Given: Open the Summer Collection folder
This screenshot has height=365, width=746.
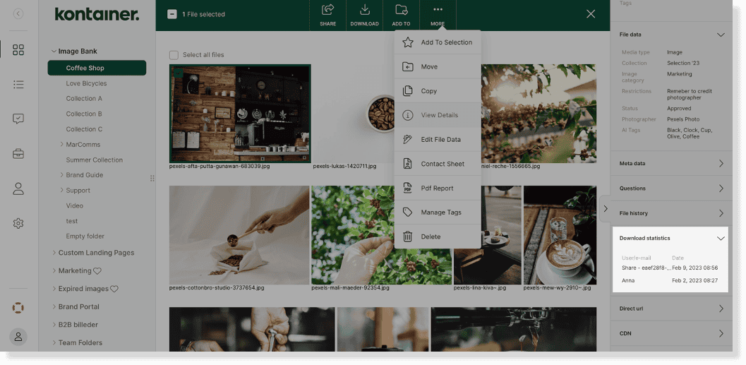Looking at the screenshot, I should (x=94, y=160).
